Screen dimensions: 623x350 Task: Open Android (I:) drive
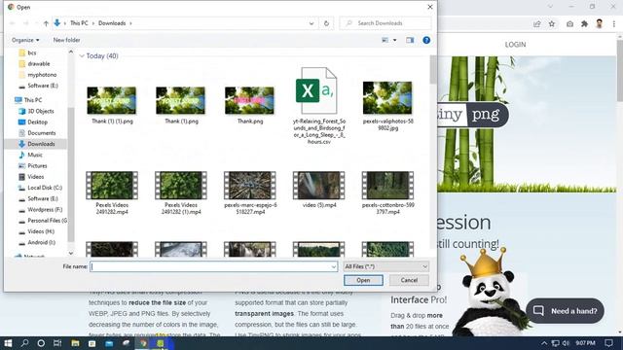point(41,242)
